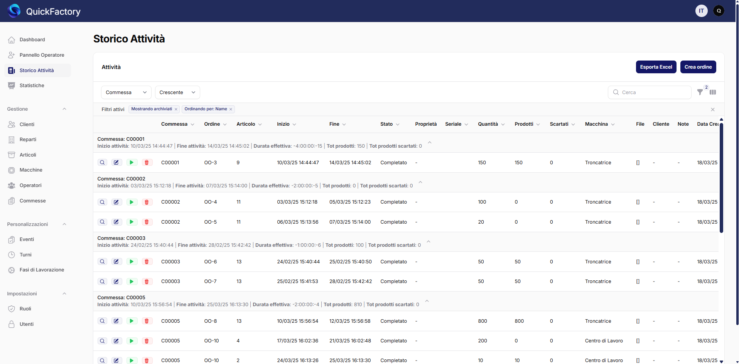Remove the 'Mostrando archiviati' filter chip

(176, 110)
